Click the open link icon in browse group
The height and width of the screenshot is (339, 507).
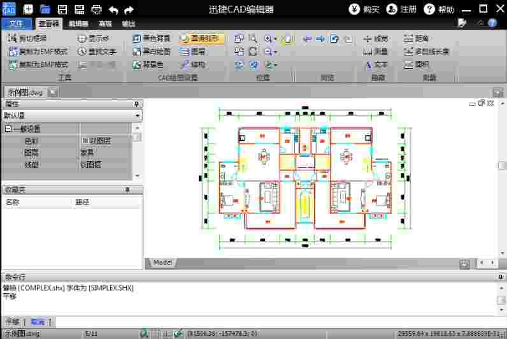(x=334, y=39)
